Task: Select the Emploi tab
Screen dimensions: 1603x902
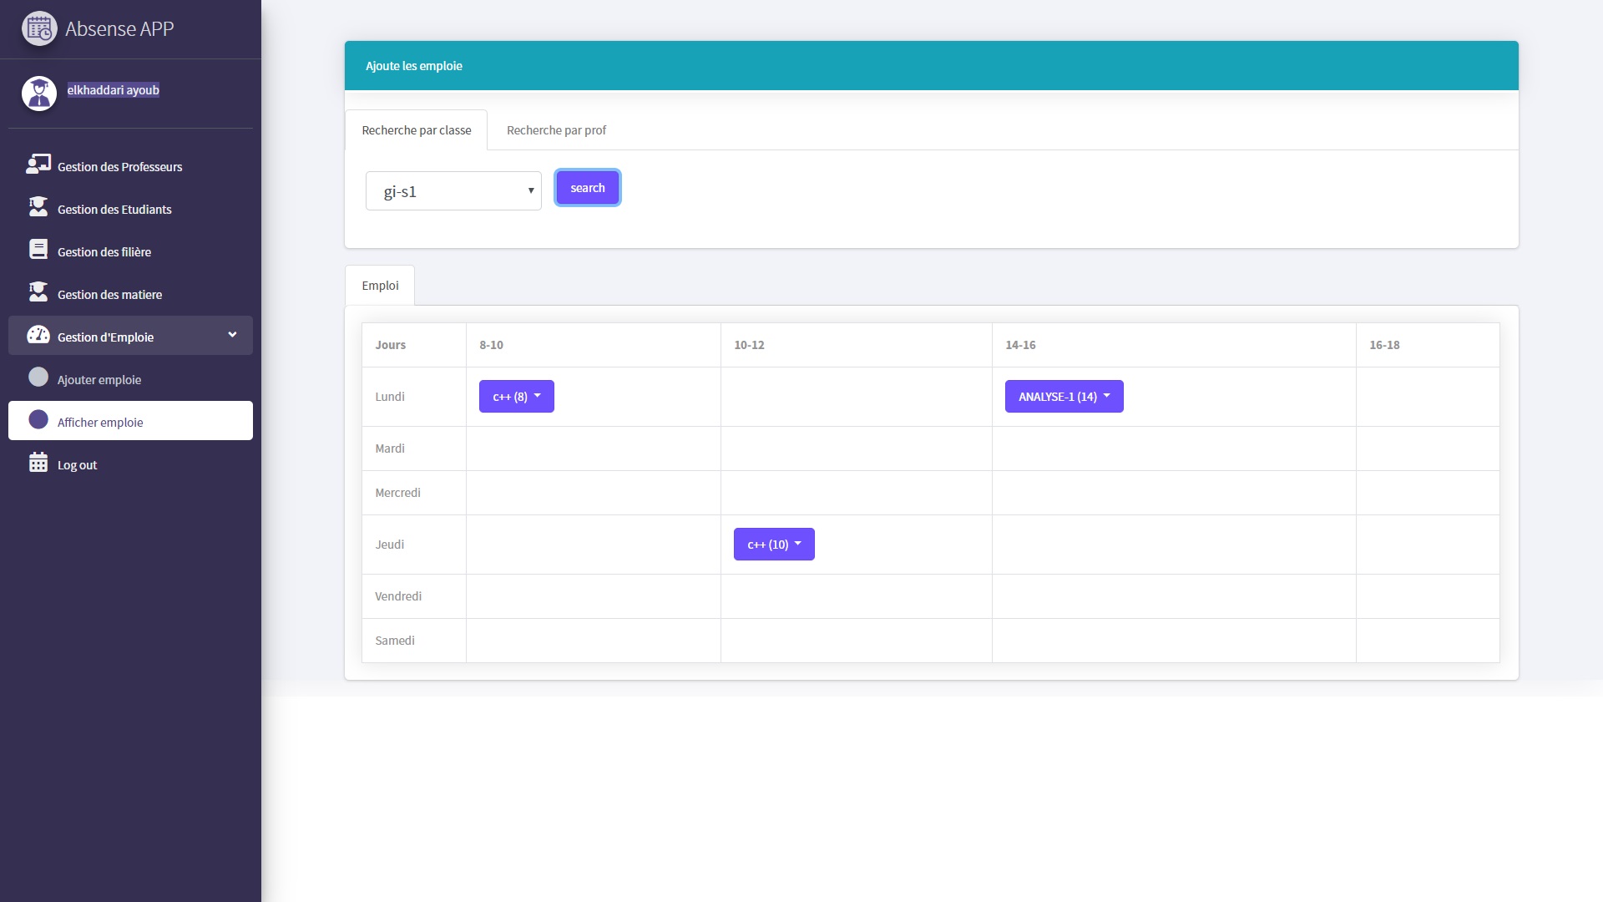Action: pos(380,286)
